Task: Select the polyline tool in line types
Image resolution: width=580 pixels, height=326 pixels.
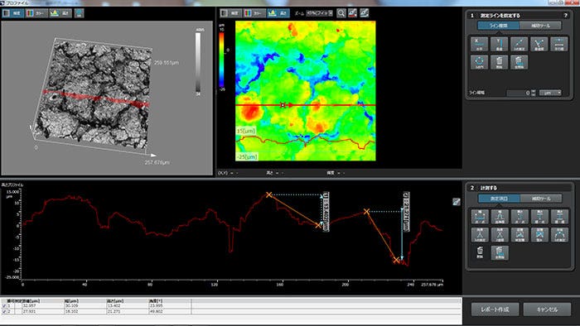Action: [539, 44]
